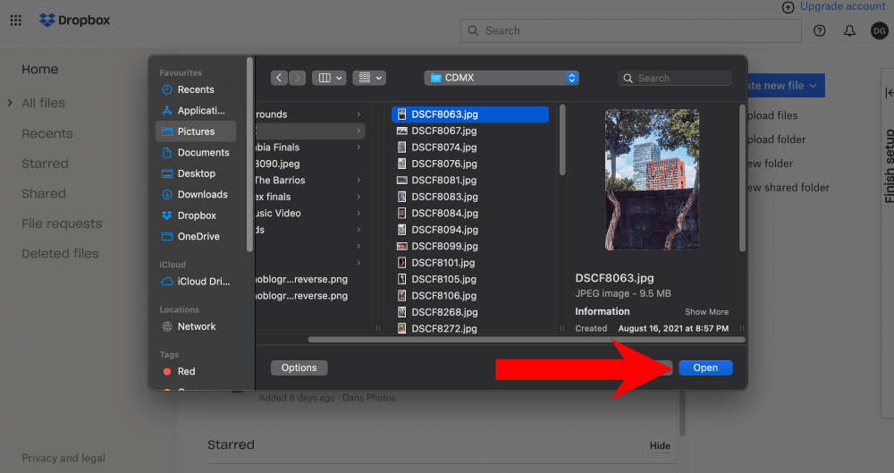Select Recents in Finder favourites
The height and width of the screenshot is (473, 894).
(x=196, y=89)
